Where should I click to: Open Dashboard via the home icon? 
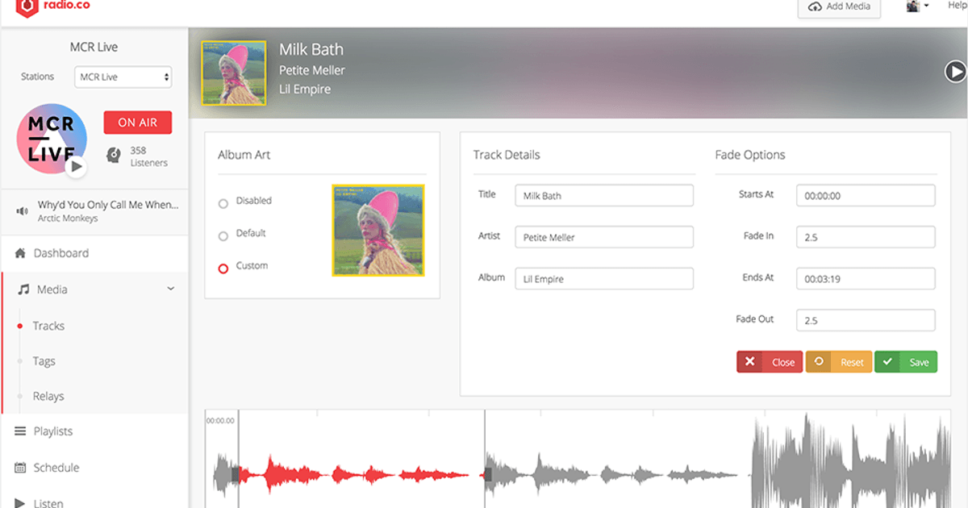(21, 253)
